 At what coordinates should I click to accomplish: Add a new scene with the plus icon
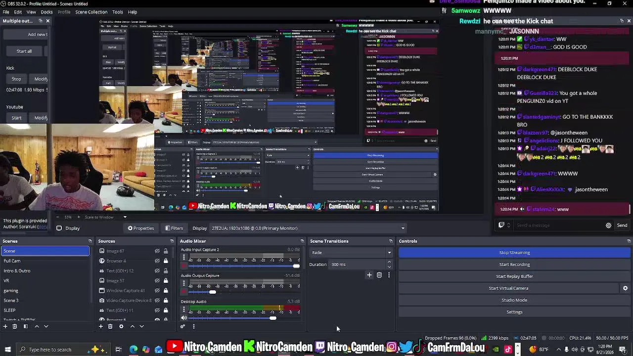click(x=5, y=326)
